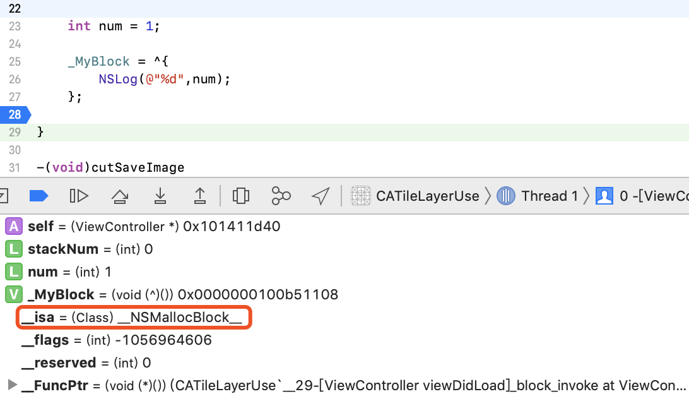Screen dimensions: 689x394
Task: Select the __isa __NSMallocBlock__ row
Action: click(132, 317)
